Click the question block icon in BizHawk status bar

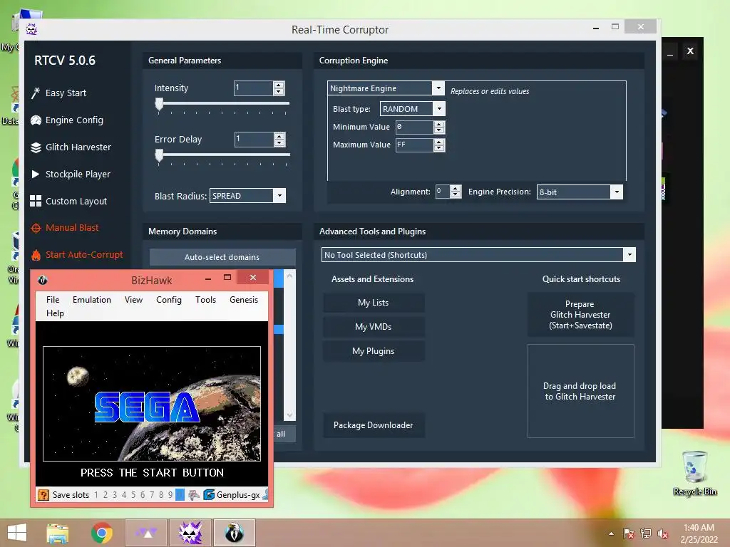click(x=43, y=495)
